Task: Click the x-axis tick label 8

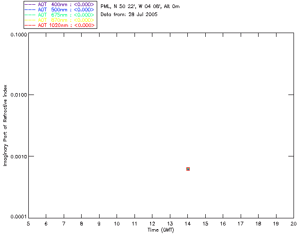Action: coord(82,224)
